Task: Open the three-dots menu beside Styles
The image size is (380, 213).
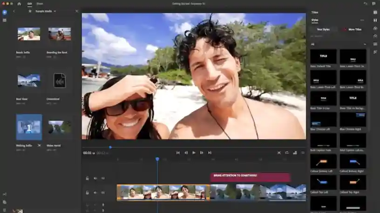Action: point(362,20)
